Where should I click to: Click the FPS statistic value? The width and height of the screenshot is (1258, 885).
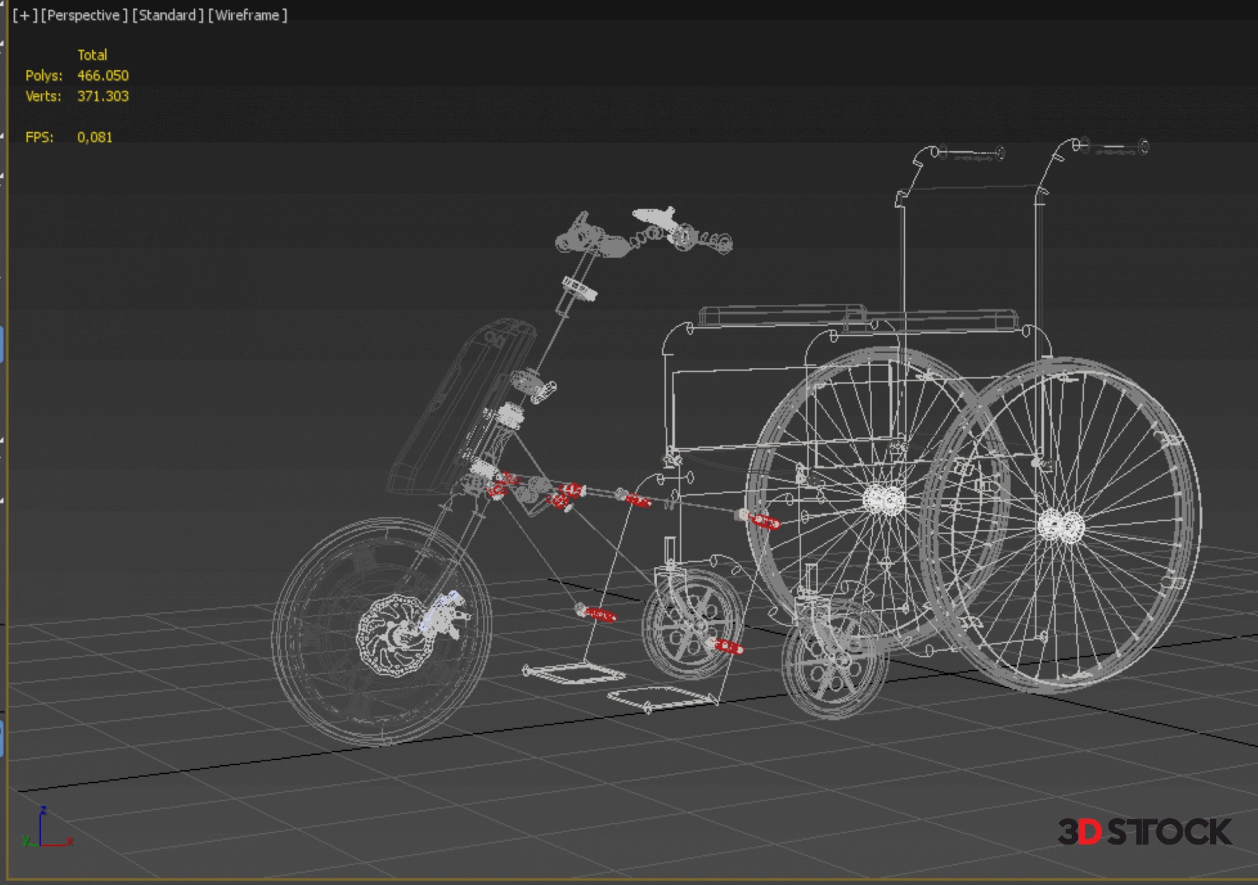[x=95, y=137]
